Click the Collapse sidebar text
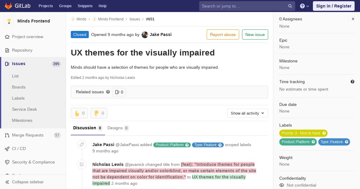 [28, 182]
